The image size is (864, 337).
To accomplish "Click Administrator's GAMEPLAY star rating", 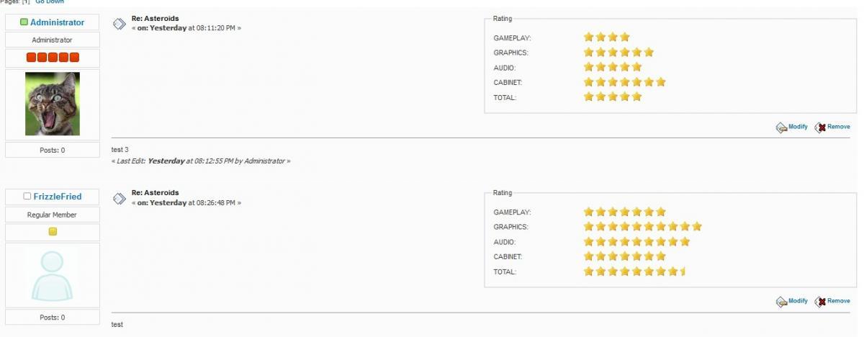I will pos(607,37).
